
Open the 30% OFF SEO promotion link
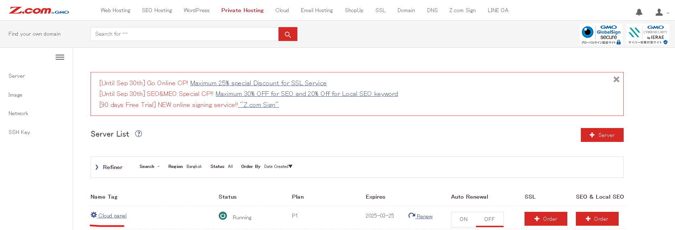[307, 94]
